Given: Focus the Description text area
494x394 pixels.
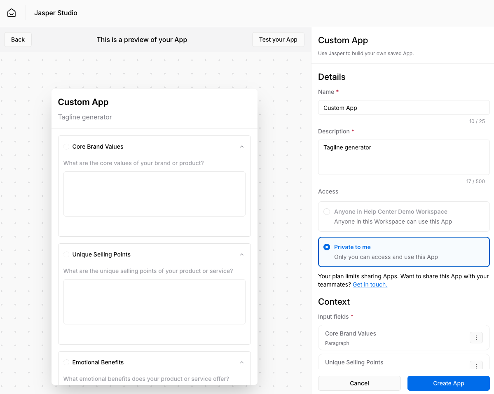Looking at the screenshot, I should point(404,157).
